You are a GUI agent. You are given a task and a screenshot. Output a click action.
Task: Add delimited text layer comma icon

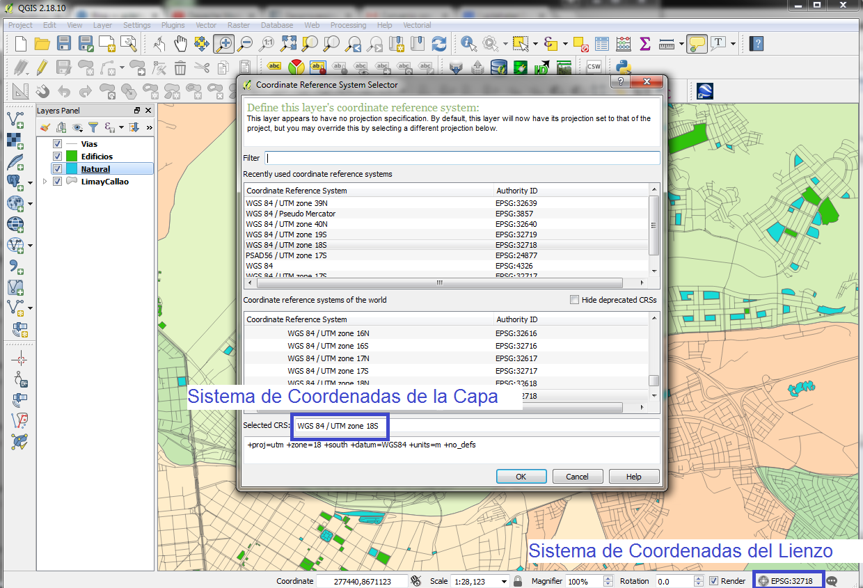tap(15, 265)
